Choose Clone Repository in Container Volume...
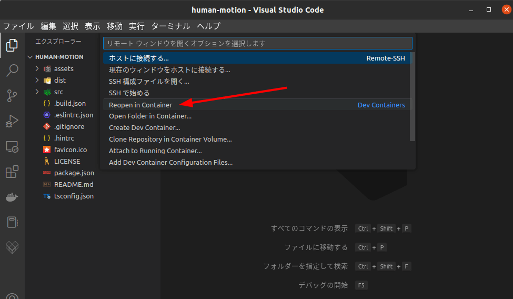The width and height of the screenshot is (513, 299). [x=257, y=139]
